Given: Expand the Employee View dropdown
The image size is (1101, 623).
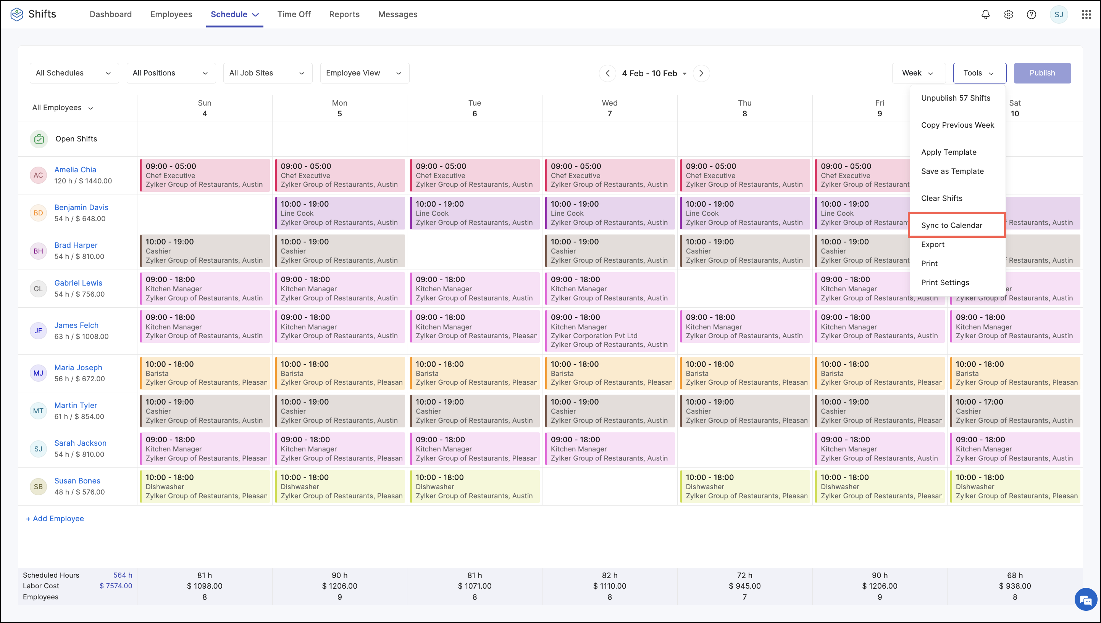Looking at the screenshot, I should pos(363,72).
